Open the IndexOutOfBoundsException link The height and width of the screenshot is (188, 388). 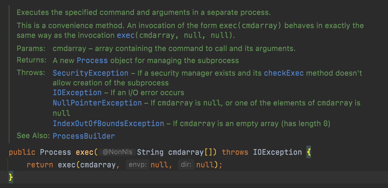click(107, 123)
